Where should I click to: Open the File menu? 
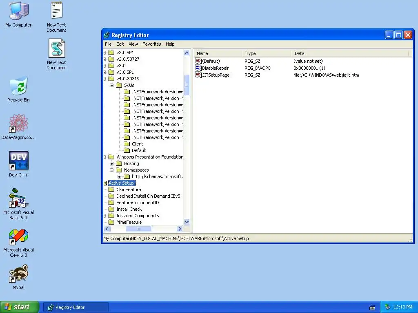click(x=108, y=44)
